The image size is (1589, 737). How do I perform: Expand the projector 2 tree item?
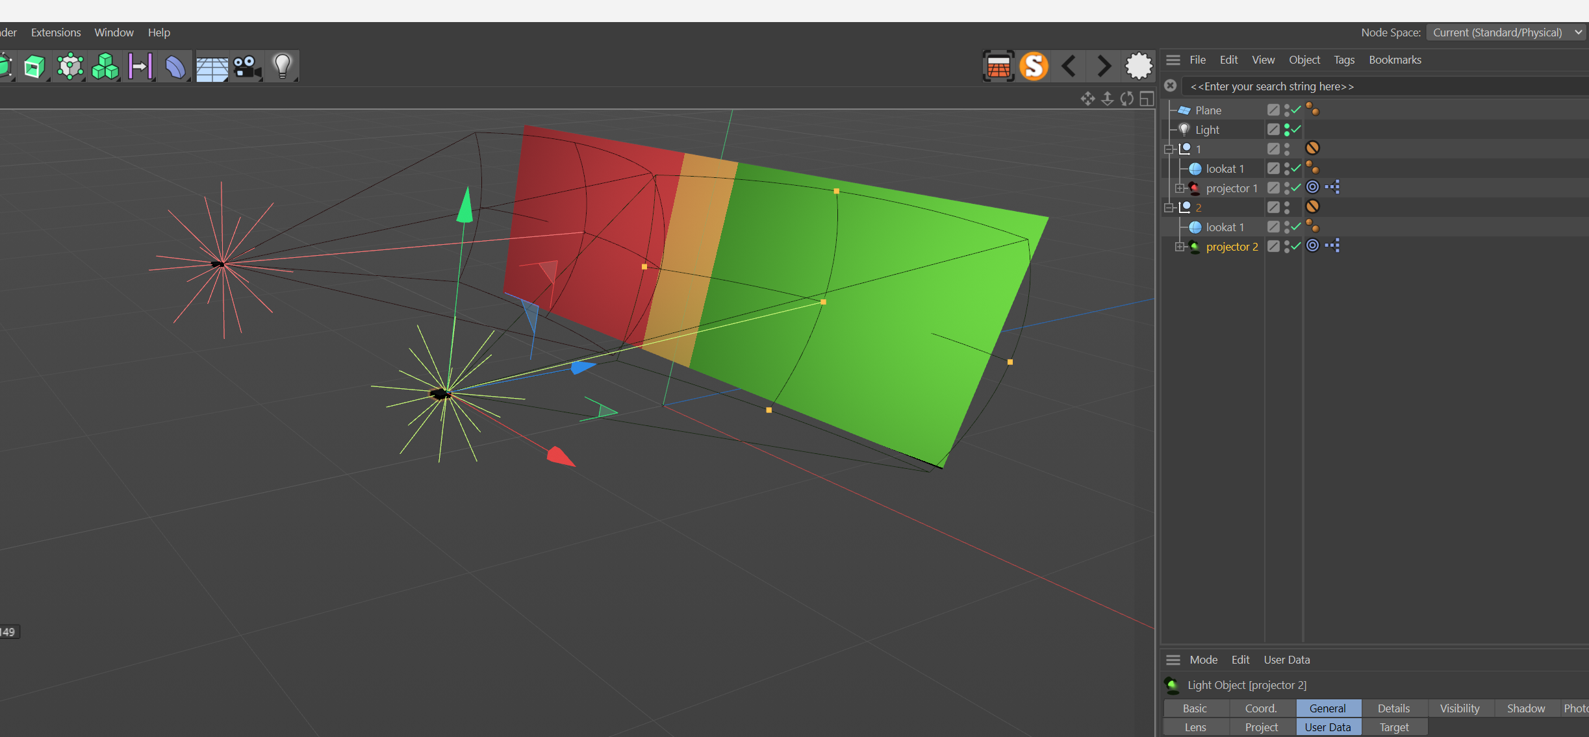point(1180,246)
